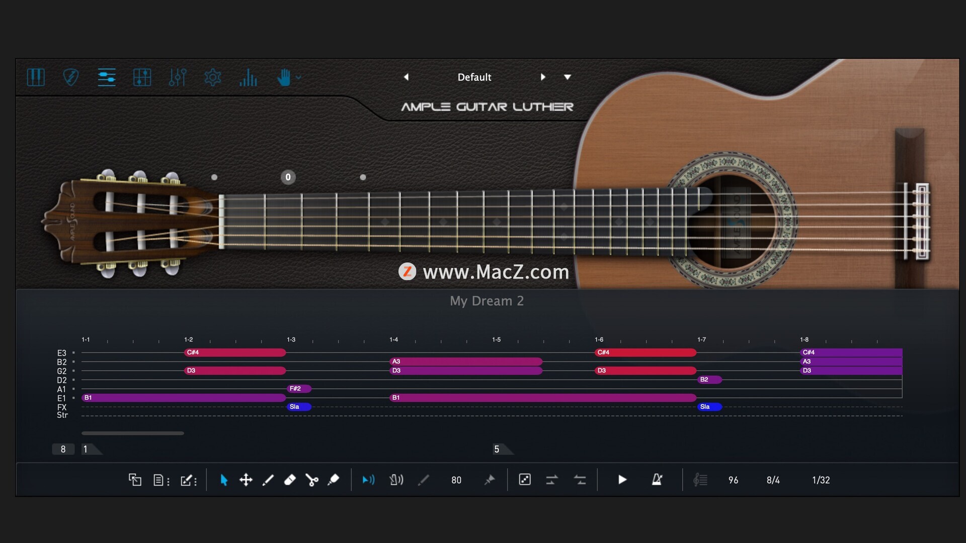The width and height of the screenshot is (966, 543).
Task: Click the treble clef notation icon
Action: point(700,480)
